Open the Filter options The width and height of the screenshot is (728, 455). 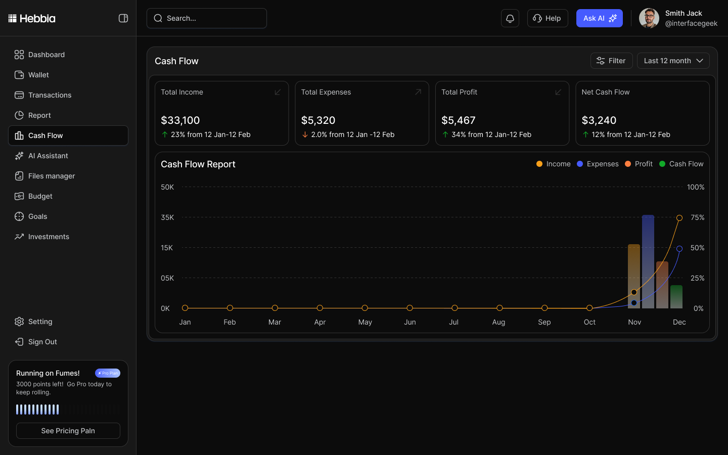pos(611,61)
